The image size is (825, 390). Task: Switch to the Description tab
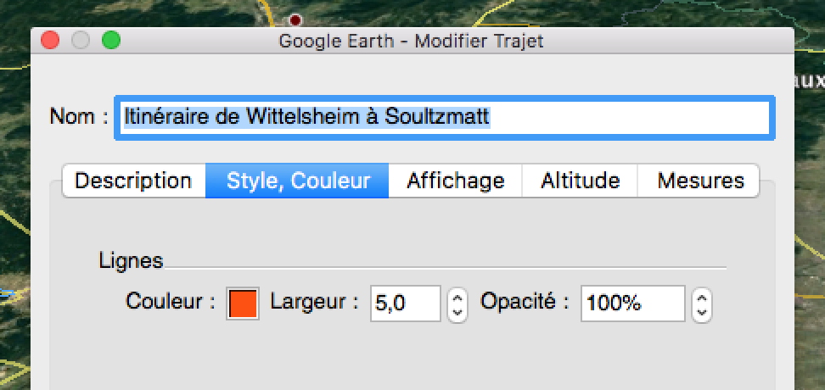pos(133,181)
